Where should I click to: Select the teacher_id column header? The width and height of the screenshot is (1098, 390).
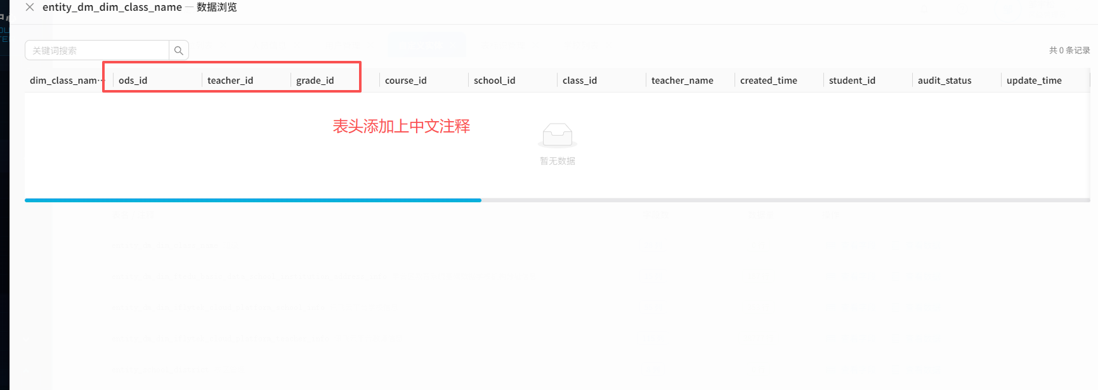[x=230, y=81]
